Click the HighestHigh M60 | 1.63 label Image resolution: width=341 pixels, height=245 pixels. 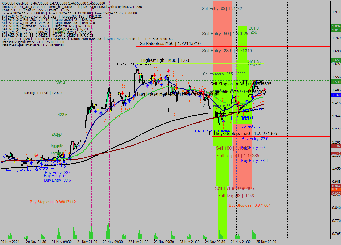[x=165, y=60]
